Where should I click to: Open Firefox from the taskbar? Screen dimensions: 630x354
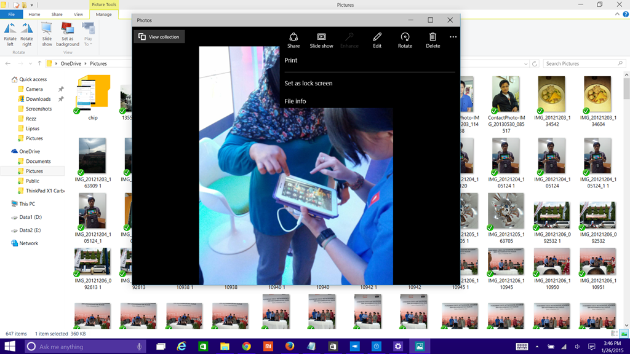tap(290, 347)
